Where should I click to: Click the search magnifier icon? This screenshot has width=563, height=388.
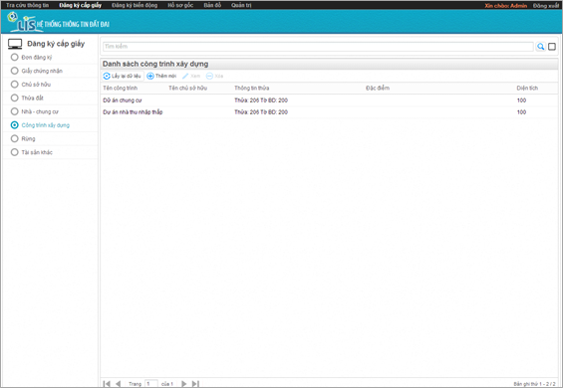[540, 46]
